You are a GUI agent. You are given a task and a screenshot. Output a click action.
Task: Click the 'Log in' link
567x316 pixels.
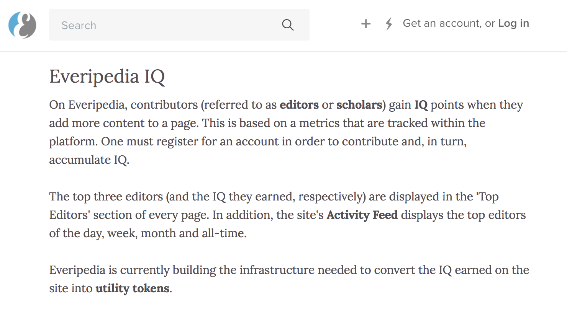[513, 23]
